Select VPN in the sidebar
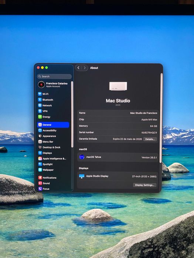 (43, 111)
